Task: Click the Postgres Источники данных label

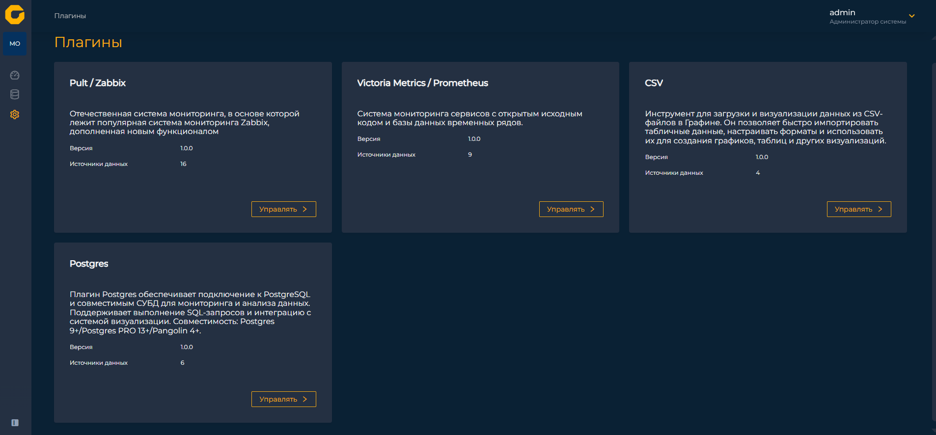Action: pos(99,363)
